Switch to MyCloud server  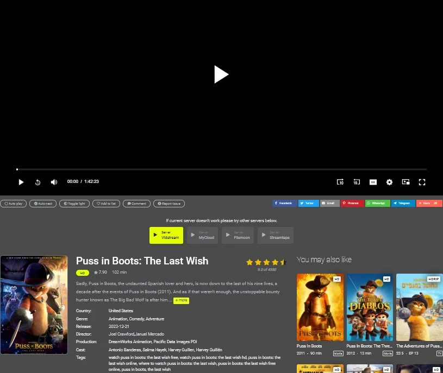tap(202, 235)
